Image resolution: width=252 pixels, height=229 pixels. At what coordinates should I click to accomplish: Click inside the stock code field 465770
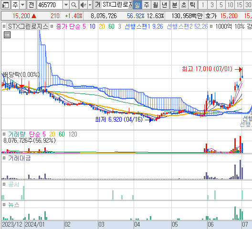click(50, 5)
